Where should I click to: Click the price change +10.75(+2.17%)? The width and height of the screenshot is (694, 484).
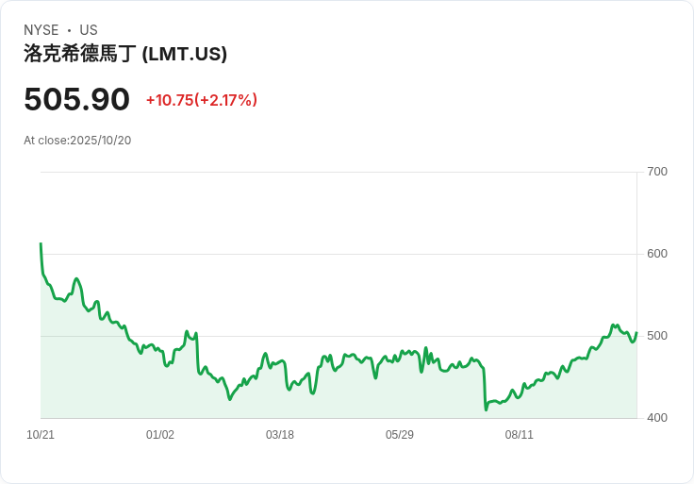tap(202, 100)
